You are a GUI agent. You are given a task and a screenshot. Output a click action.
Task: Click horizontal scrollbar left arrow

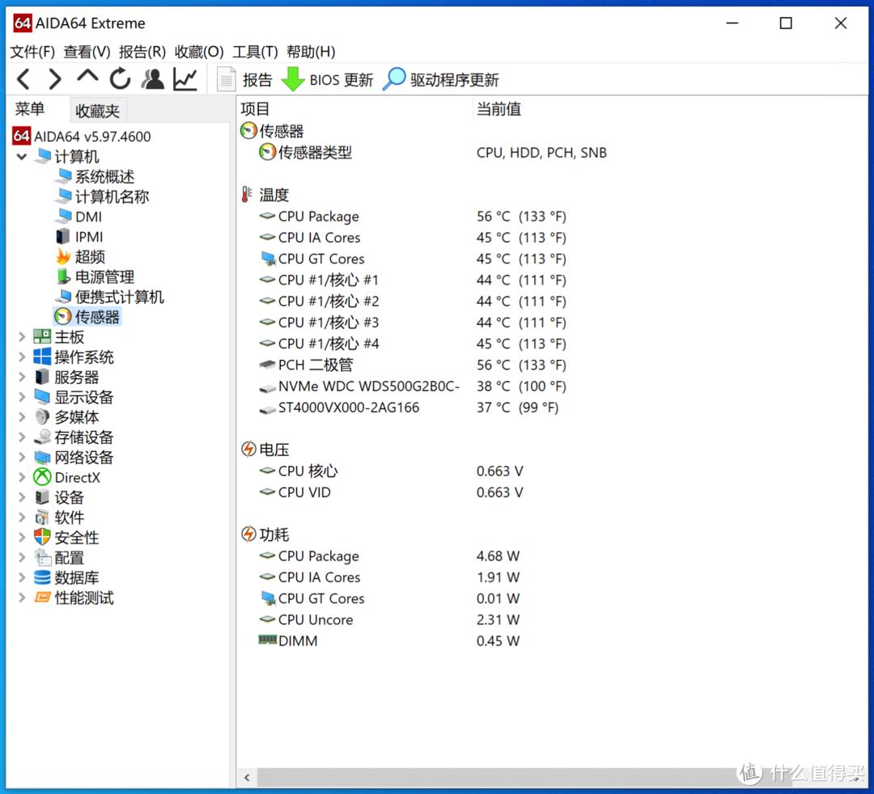(x=248, y=778)
